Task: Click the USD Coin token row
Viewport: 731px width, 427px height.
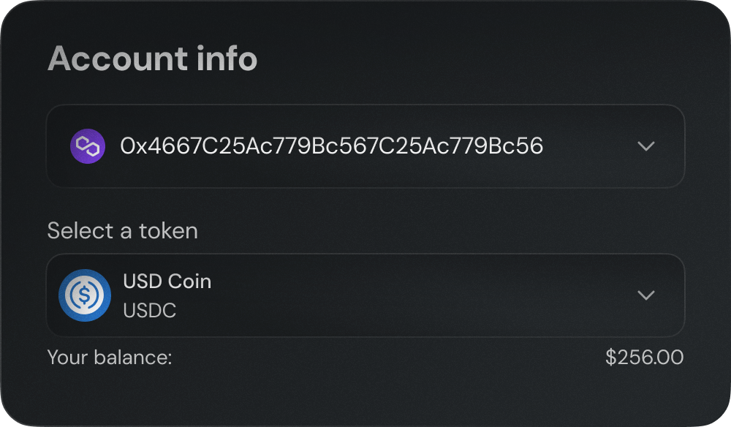Action: [365, 295]
